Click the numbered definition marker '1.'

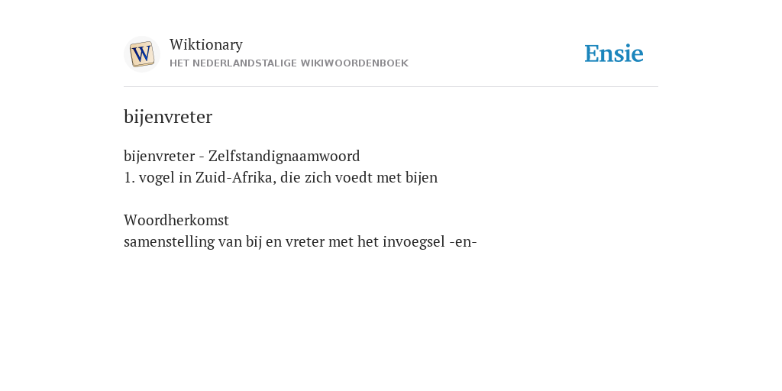[129, 177]
